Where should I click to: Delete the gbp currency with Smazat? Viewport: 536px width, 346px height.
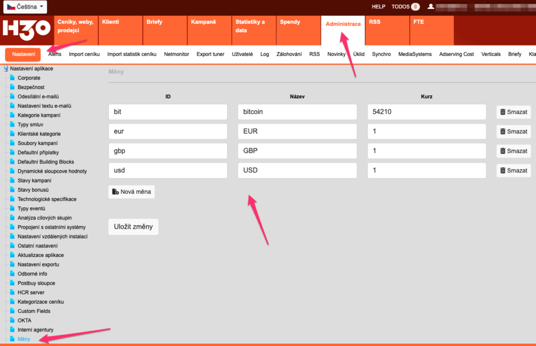click(x=513, y=151)
